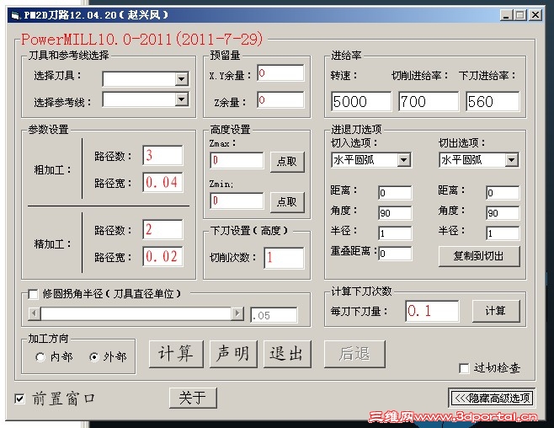Click the 退出 exit button

(x=287, y=354)
